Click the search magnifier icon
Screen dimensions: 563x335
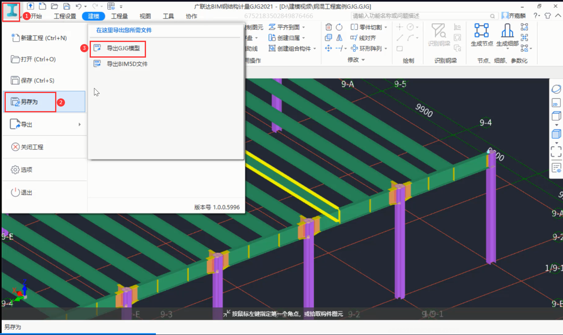(x=493, y=16)
